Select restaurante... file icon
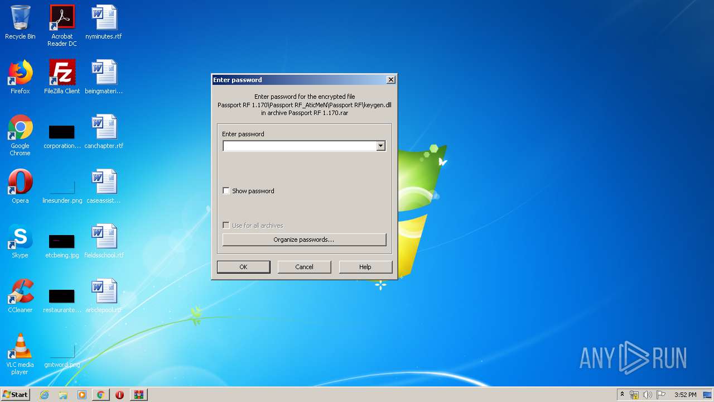This screenshot has height=402, width=714. coord(62,301)
